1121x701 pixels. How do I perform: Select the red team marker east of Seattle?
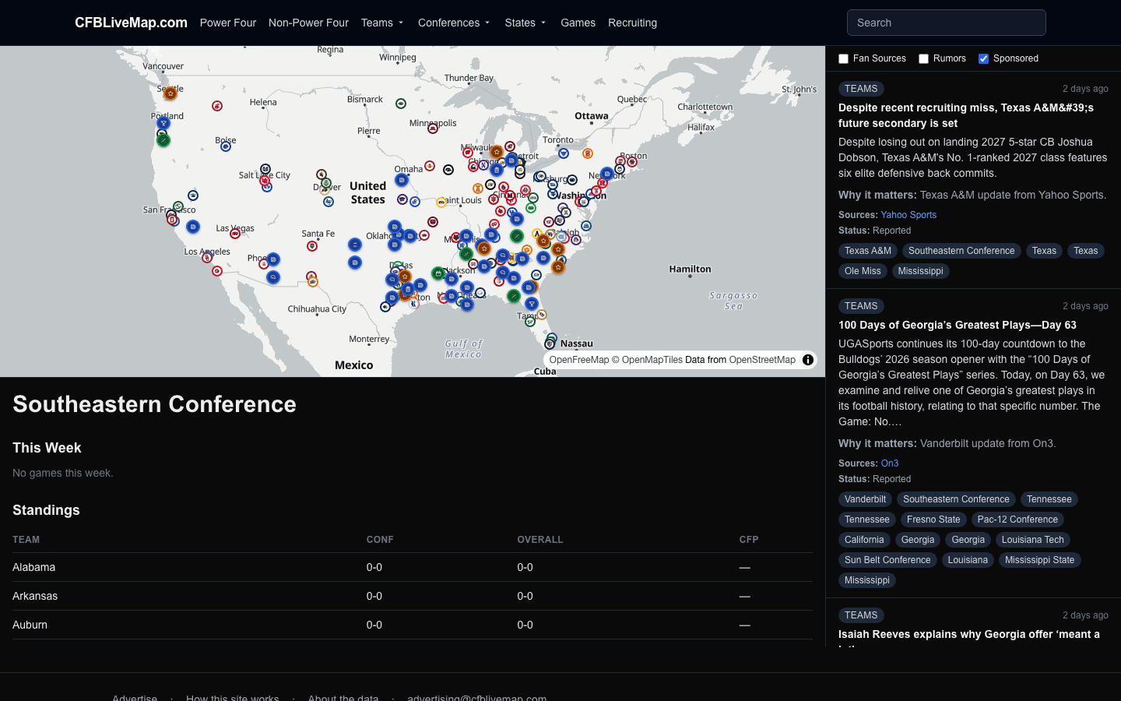point(217,106)
